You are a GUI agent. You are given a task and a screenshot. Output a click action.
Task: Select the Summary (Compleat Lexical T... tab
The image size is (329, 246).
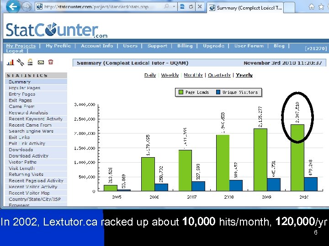[x=245, y=8]
